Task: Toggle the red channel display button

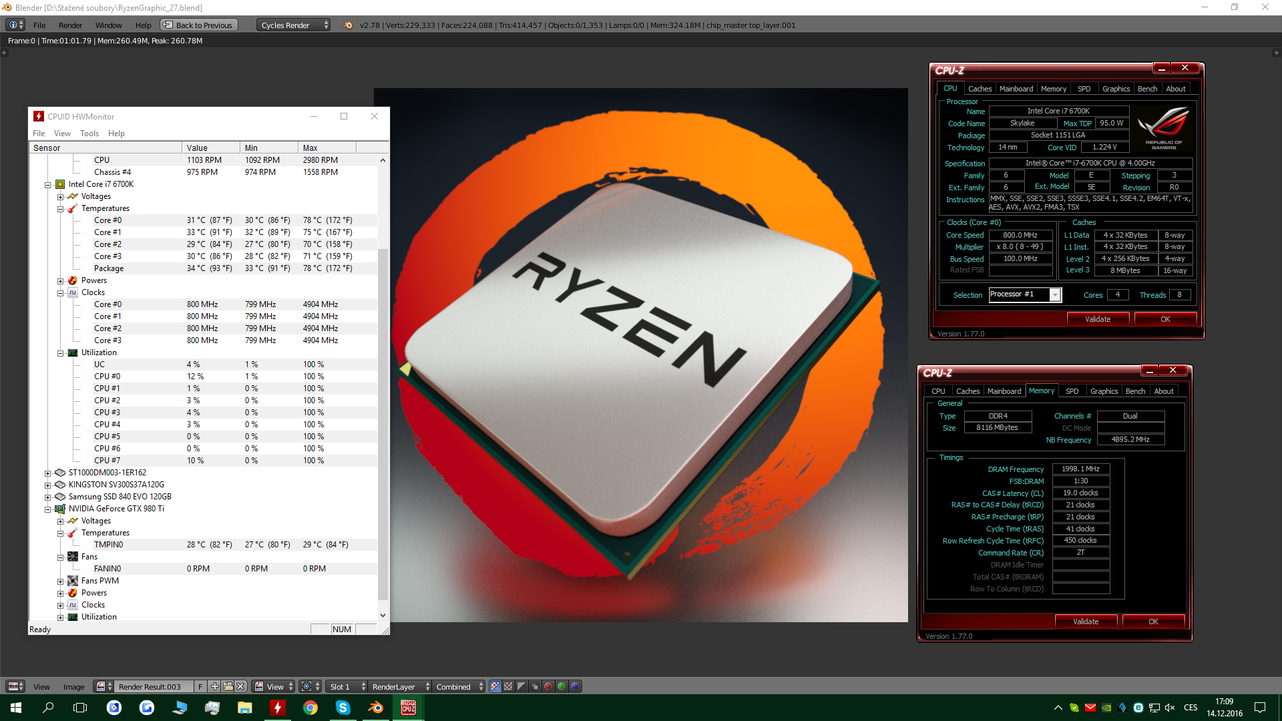Action: pyautogui.click(x=548, y=686)
